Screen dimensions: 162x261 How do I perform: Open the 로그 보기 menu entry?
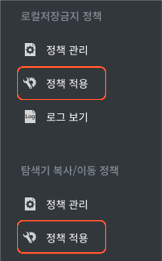[x=67, y=117]
